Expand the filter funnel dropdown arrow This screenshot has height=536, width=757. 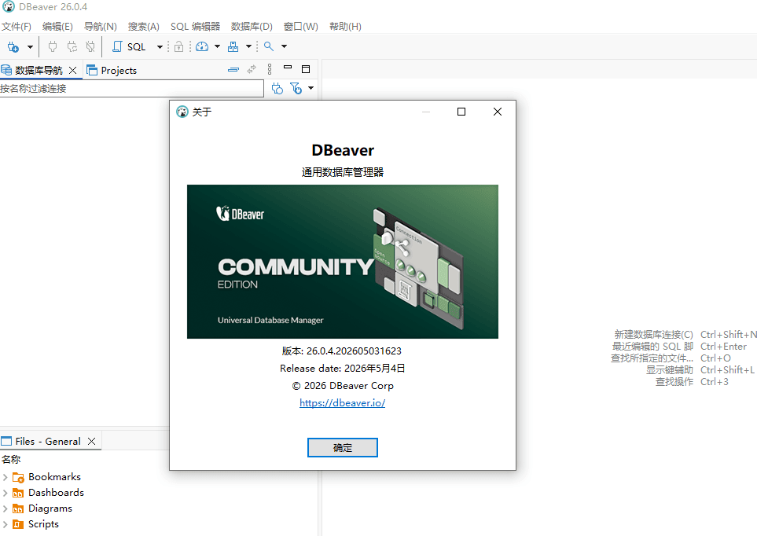(311, 88)
